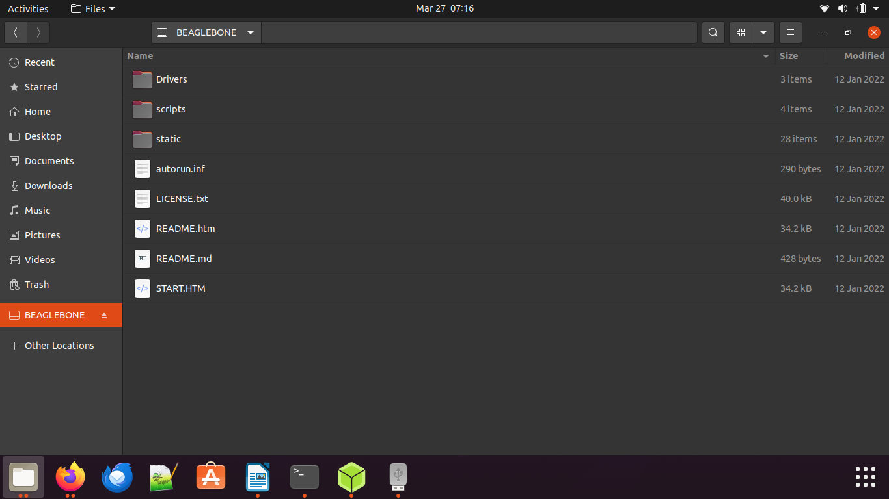The image size is (889, 499).
Task: Show the applications grid
Action: 866,477
